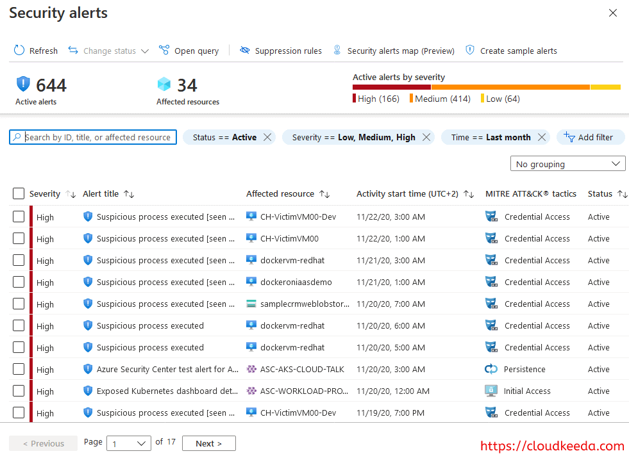This screenshot has height=458, width=629.
Task: Open Security alerts map (Preview)
Action: [401, 51]
